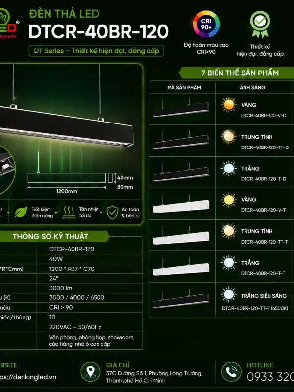
Task: Click the black lamp thumbnail for DTCR-40BR-120-T-D
Action: pos(181,172)
